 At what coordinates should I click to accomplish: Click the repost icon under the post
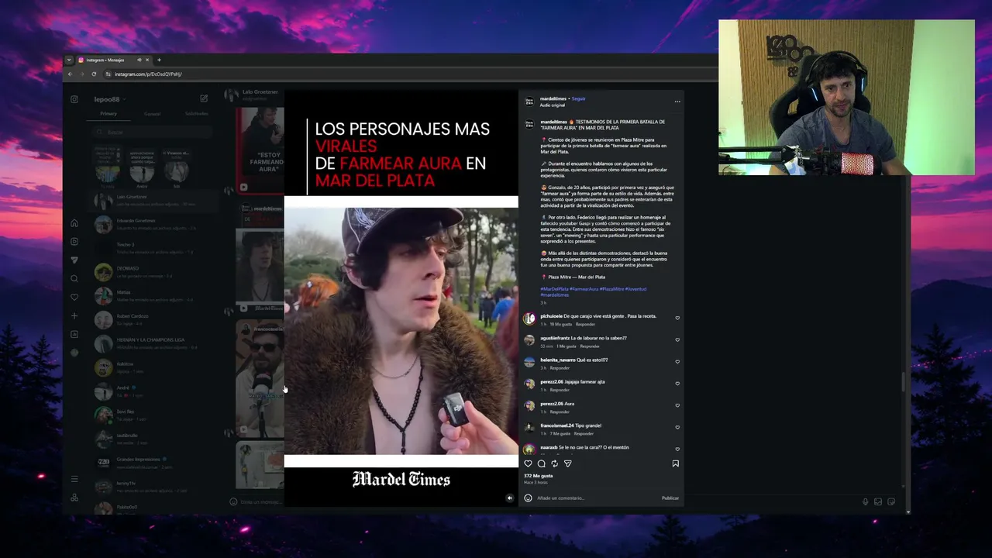(x=554, y=463)
